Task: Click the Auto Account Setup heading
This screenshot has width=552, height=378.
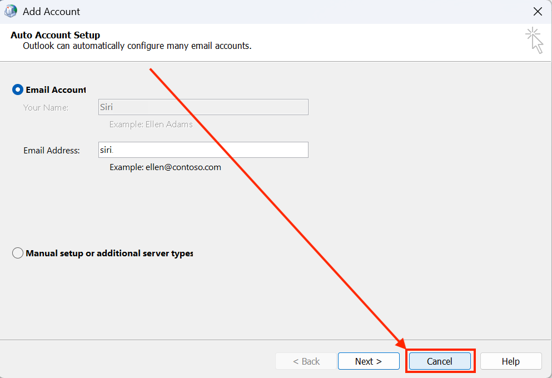Action: click(x=55, y=35)
